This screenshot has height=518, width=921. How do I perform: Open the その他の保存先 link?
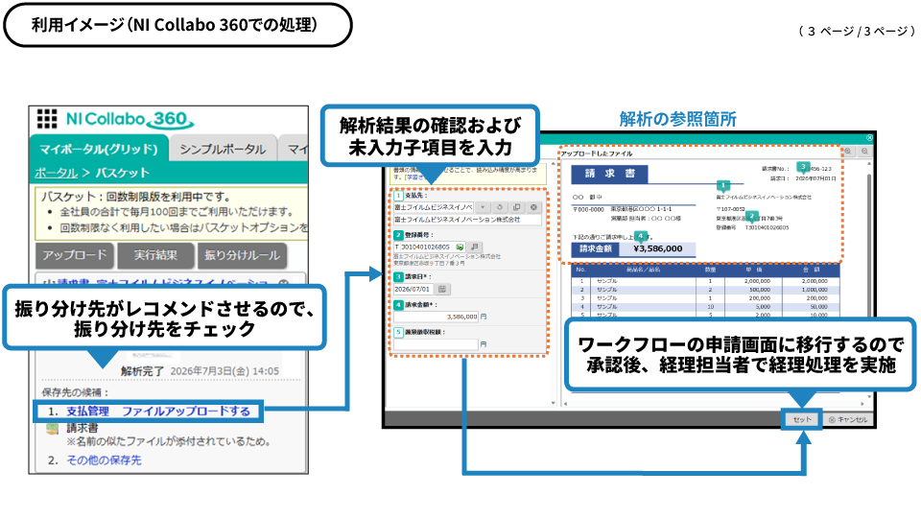(x=104, y=459)
